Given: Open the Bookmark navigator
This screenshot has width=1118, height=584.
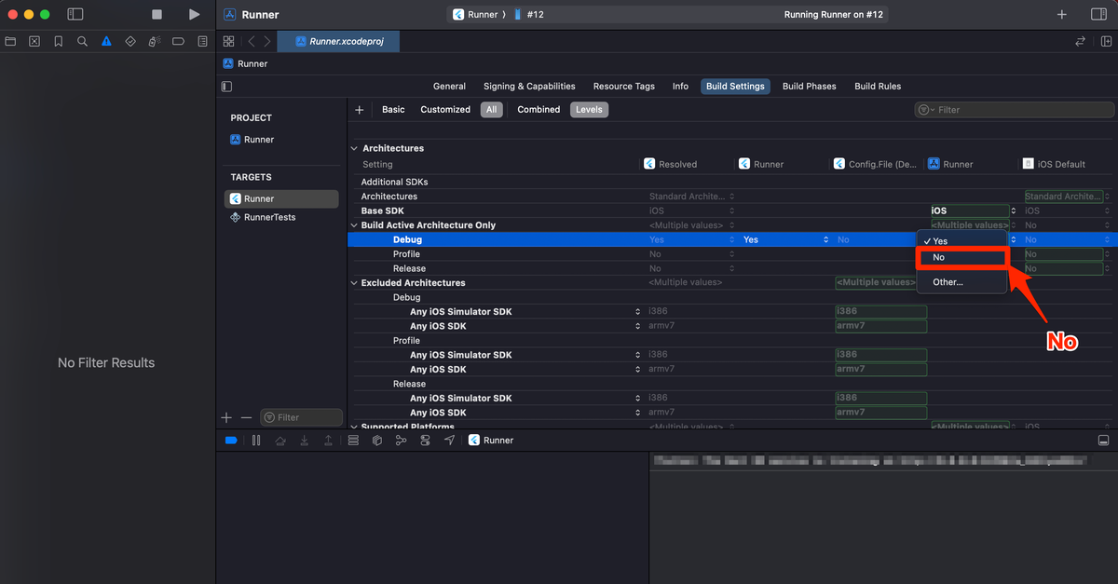Looking at the screenshot, I should coord(59,42).
